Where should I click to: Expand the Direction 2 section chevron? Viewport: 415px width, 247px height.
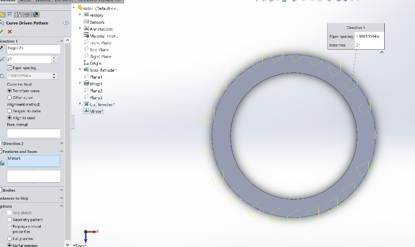[x=61, y=143]
